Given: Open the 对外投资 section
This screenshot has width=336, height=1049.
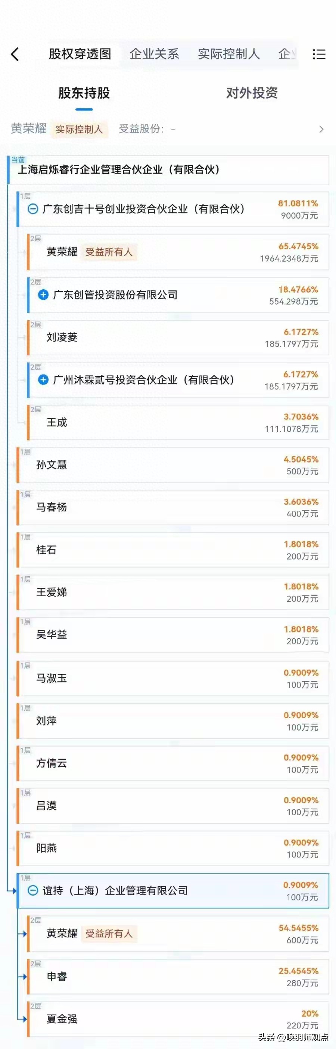Looking at the screenshot, I should click(252, 93).
